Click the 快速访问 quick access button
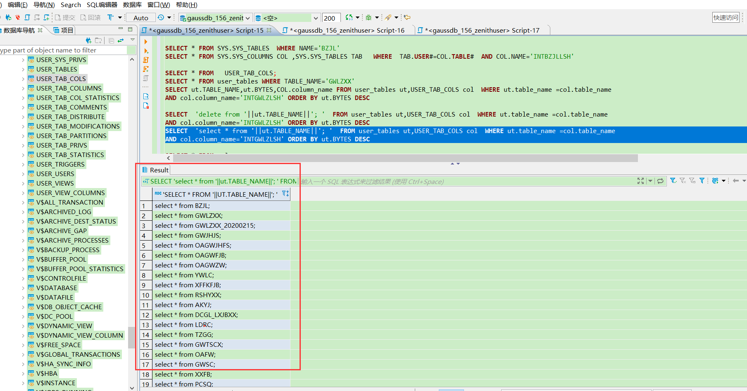 pyautogui.click(x=726, y=17)
